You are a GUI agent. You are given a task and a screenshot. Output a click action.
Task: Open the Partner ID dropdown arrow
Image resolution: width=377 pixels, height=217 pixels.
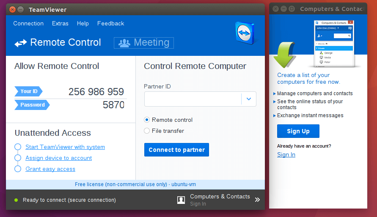(x=249, y=99)
